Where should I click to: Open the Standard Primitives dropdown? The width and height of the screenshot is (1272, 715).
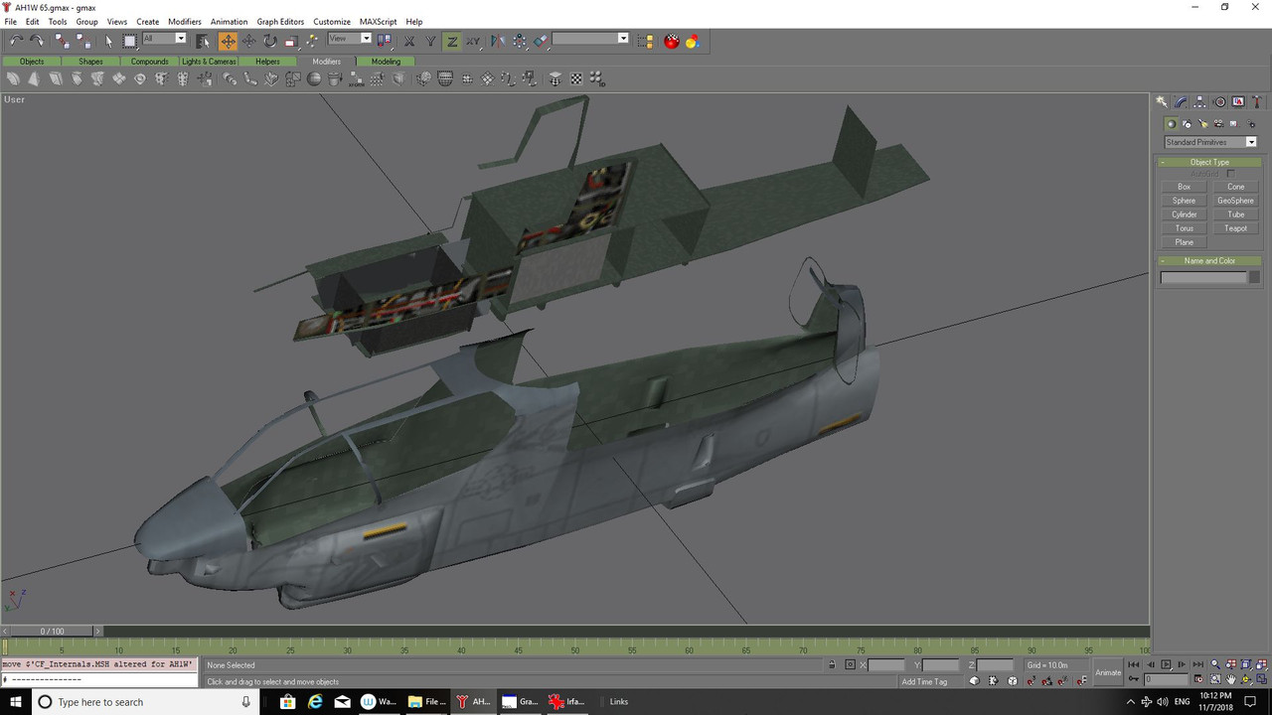tap(1210, 142)
